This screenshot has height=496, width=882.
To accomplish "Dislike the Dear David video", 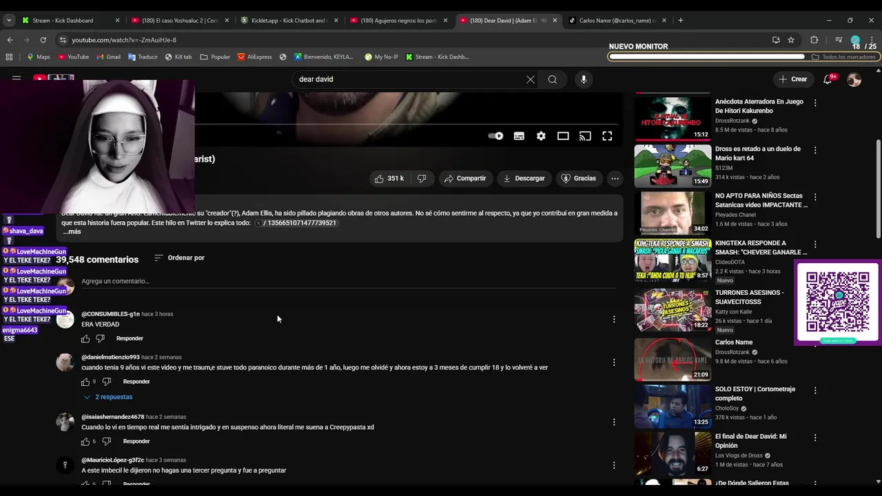I will 422,178.
